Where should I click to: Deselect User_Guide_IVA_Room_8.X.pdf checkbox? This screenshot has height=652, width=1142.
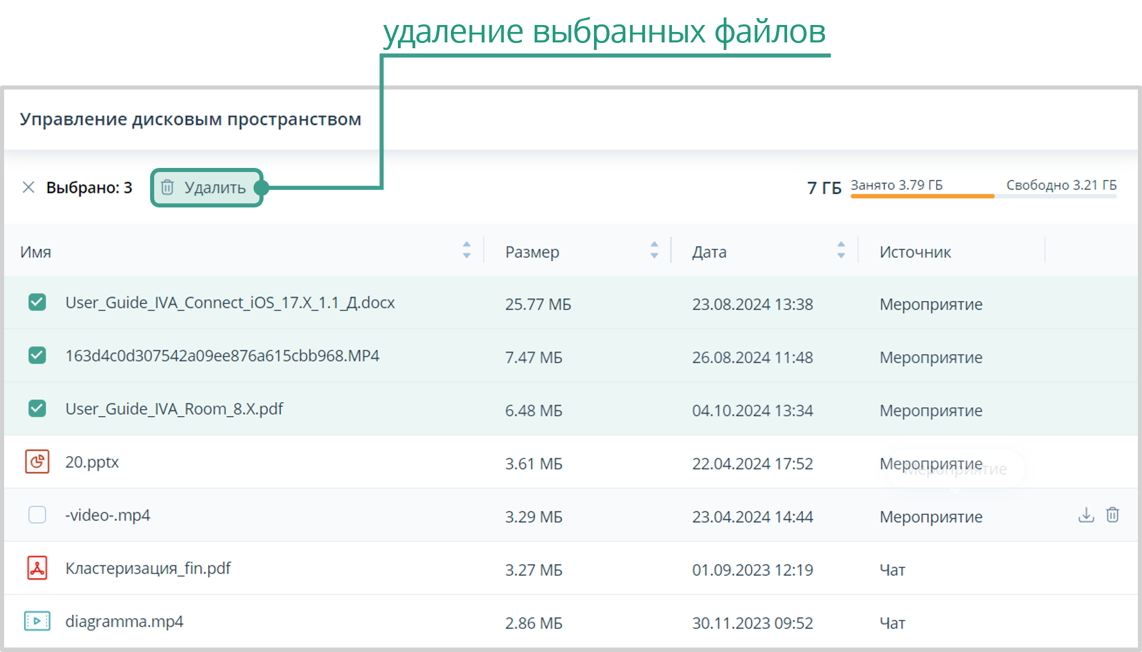pyautogui.click(x=37, y=409)
